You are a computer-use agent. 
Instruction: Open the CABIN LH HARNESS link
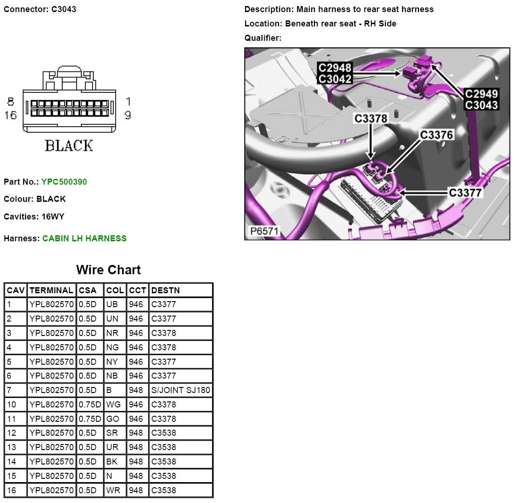click(84, 239)
